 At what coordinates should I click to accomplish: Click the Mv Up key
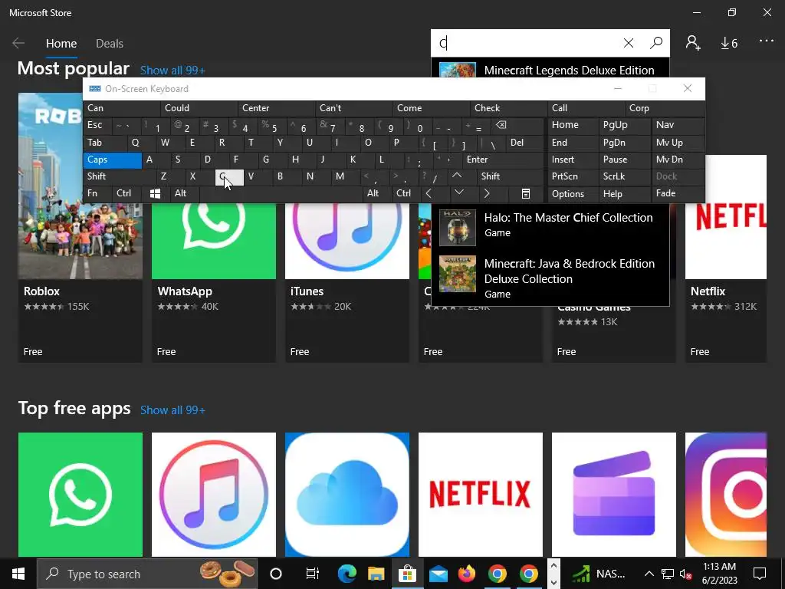(x=678, y=143)
